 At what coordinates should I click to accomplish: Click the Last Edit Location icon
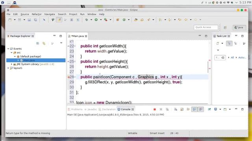tap(180, 20)
